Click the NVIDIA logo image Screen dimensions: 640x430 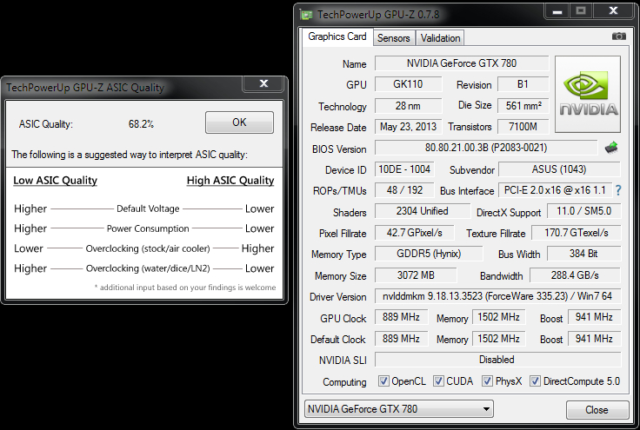588,94
